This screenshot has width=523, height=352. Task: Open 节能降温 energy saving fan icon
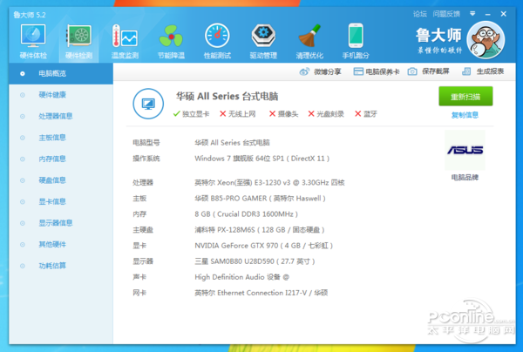pos(171,41)
